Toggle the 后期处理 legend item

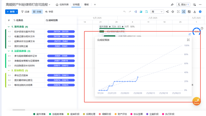pos(89,114)
